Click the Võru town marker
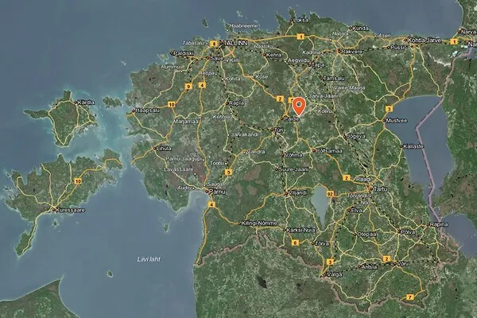 pyautogui.click(x=394, y=264)
